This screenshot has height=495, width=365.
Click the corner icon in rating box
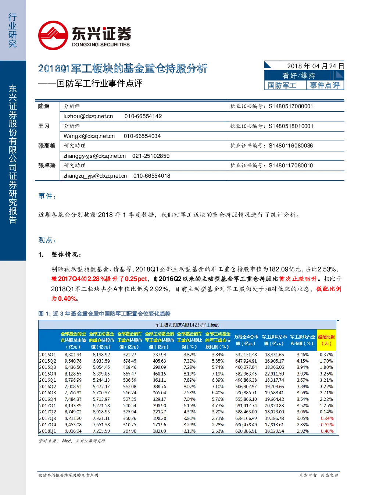coord(339,75)
